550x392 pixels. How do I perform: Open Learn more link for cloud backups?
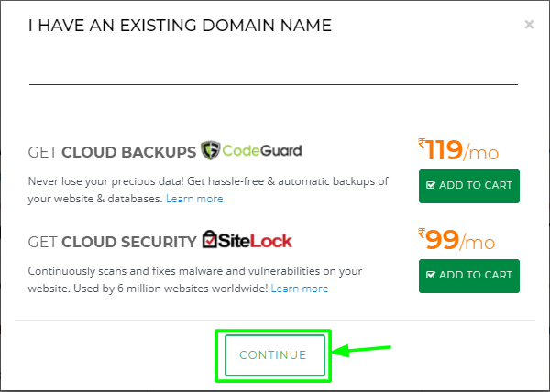coord(194,199)
